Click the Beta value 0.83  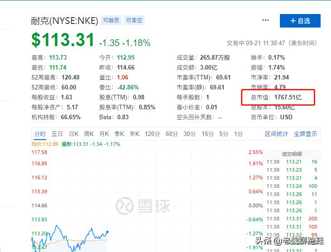point(123,117)
